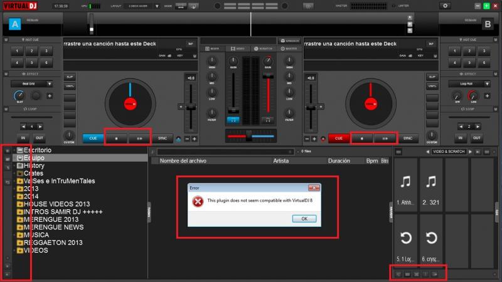Toggle left channel headphone cue button

233,120
